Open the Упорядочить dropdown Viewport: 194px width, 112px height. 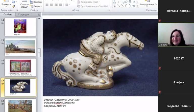(147, 7)
